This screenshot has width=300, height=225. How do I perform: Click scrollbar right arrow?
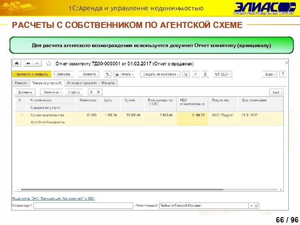point(281,190)
